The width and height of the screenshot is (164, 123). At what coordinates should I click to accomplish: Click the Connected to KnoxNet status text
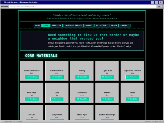[x=13, y=121]
